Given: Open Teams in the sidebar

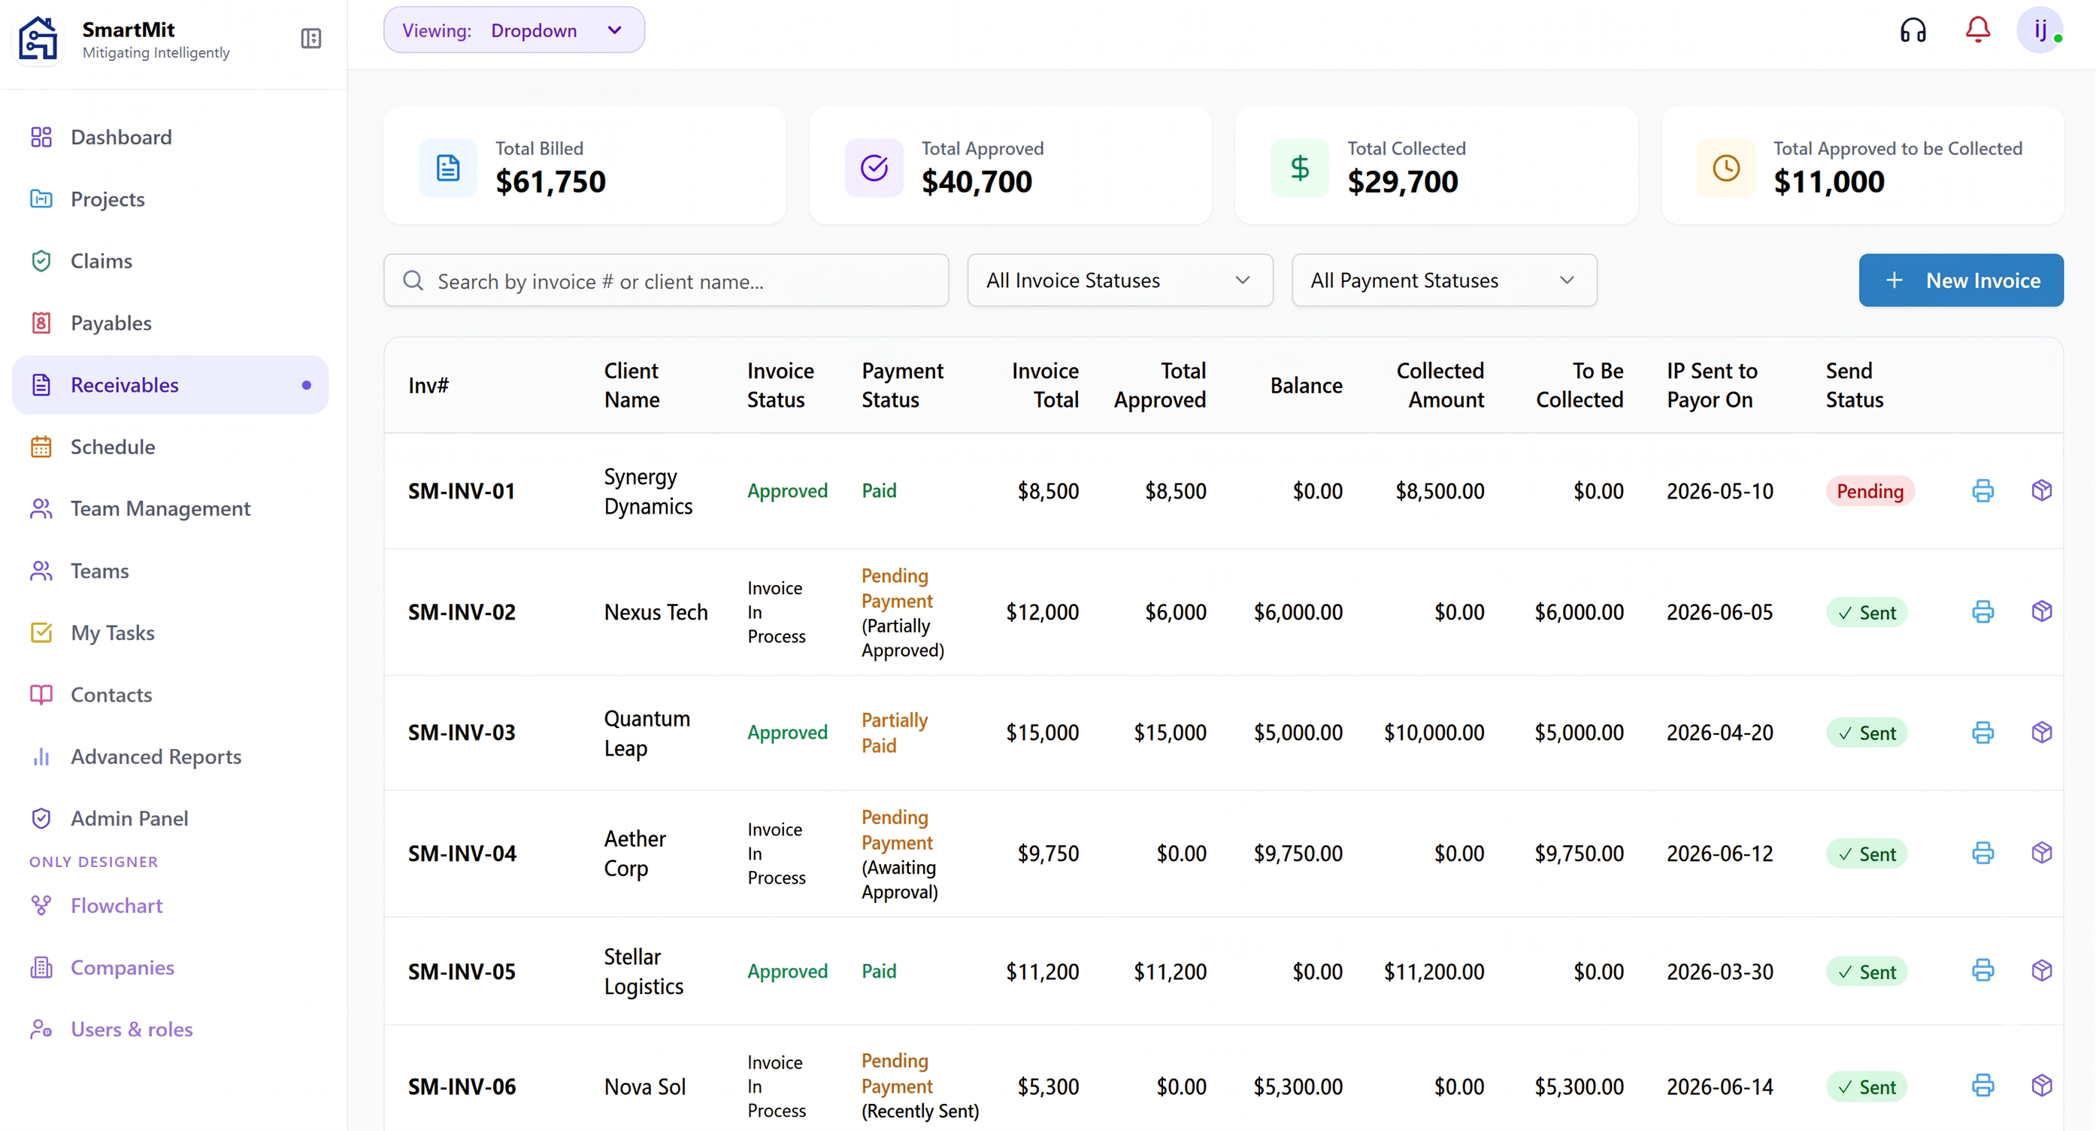Looking at the screenshot, I should point(170,570).
